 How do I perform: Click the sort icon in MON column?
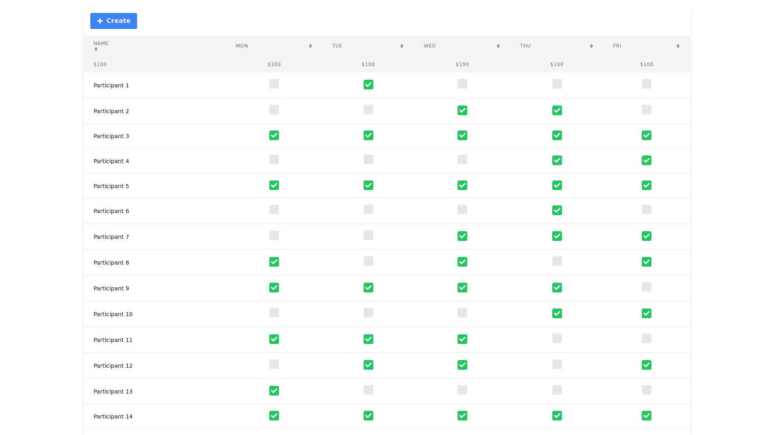310,46
